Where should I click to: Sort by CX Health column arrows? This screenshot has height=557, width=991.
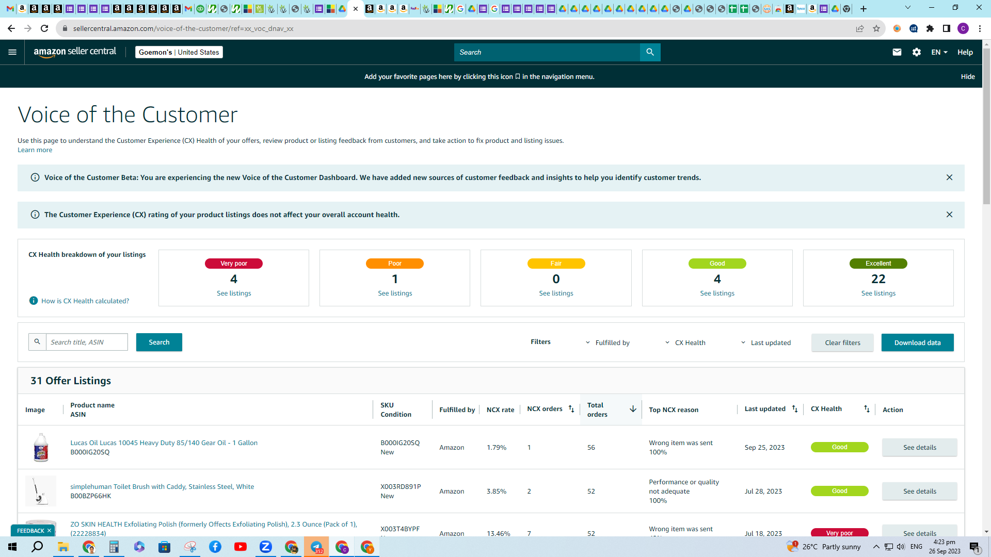coord(867,409)
